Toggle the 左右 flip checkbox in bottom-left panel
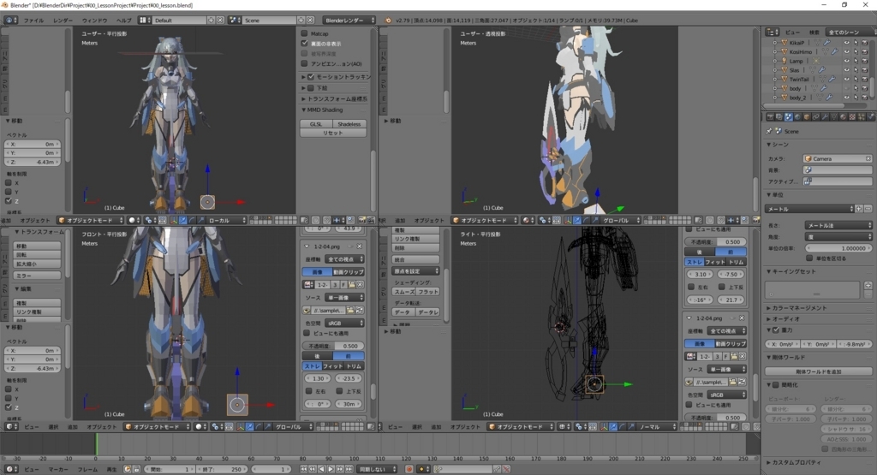The image size is (877, 475). (x=308, y=391)
